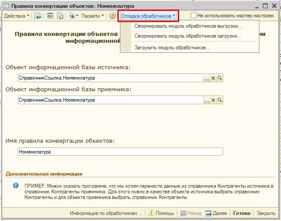Click the document-with-arrow toolbar icon
This screenshot has width=281, height=221.
(x=72, y=16)
